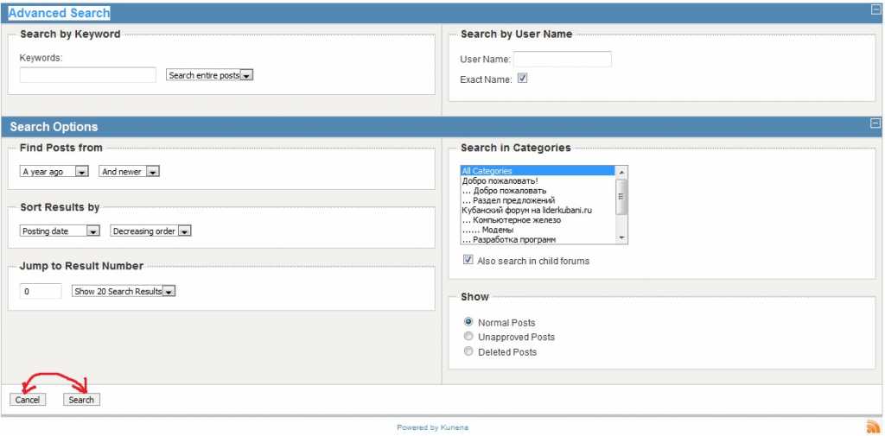Open the Posting date sort dropdown

[x=60, y=231]
